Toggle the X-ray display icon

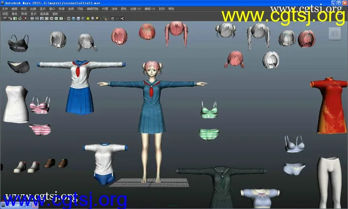(112, 18)
